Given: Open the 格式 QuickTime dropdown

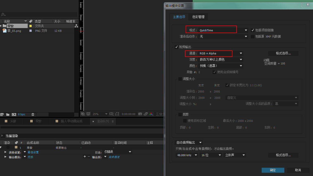Looking at the screenshot, I should coord(223,30).
